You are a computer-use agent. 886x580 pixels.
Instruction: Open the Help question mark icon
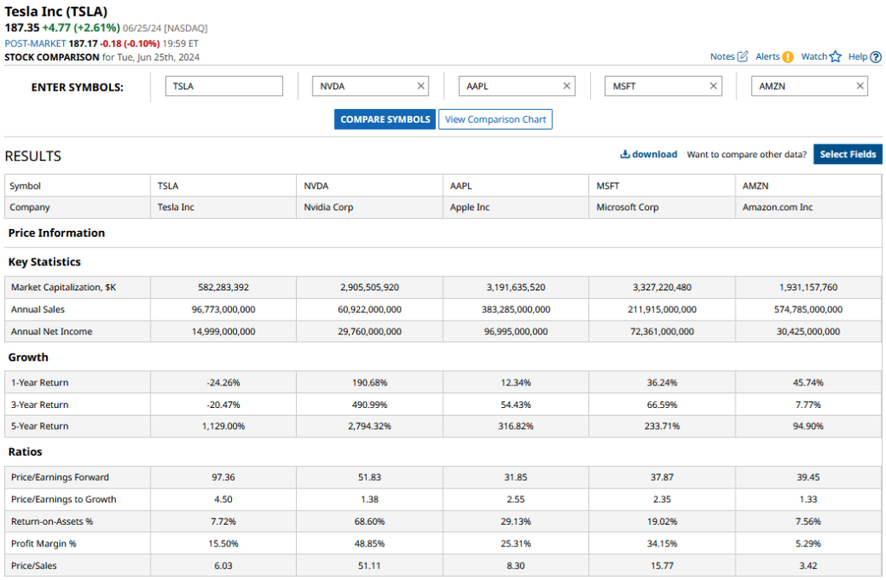tap(875, 57)
